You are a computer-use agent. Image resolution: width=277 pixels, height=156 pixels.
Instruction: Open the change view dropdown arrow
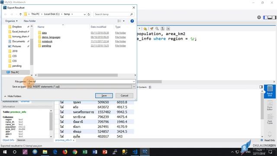pyautogui.click(x=124, y=21)
